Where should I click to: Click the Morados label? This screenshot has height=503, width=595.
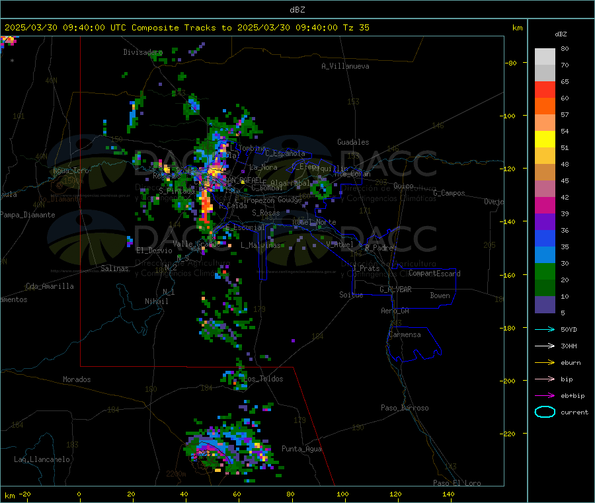click(x=77, y=379)
